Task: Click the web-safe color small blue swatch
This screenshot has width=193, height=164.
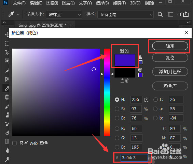Action: pos(140,75)
